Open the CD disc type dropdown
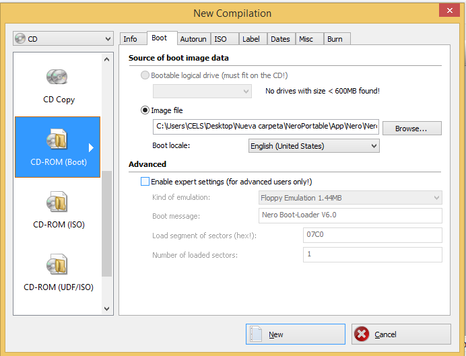This screenshot has width=466, height=356. click(63, 38)
